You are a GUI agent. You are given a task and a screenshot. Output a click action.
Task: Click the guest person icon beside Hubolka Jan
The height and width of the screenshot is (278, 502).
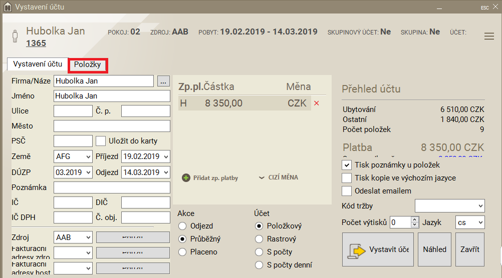[15, 37]
